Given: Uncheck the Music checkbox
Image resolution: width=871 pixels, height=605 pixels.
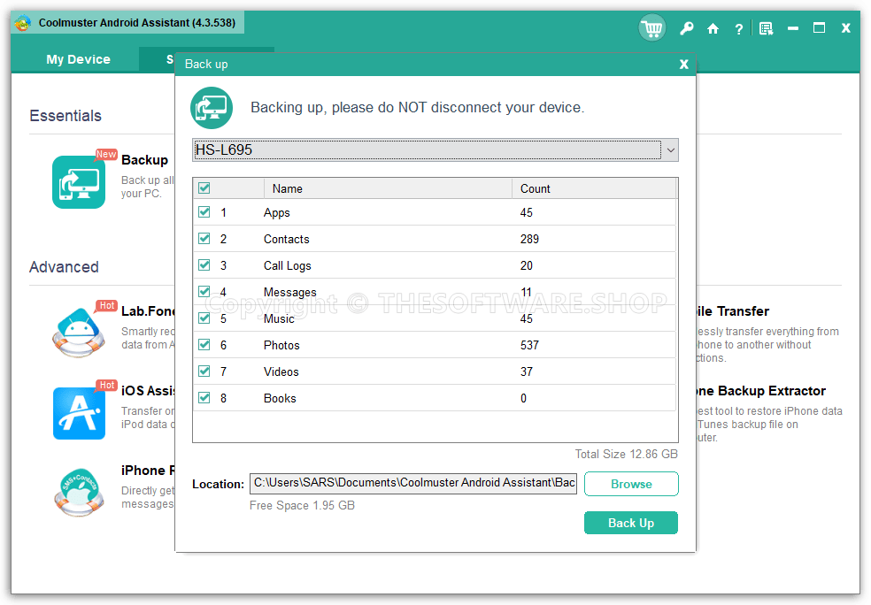Looking at the screenshot, I should [204, 318].
